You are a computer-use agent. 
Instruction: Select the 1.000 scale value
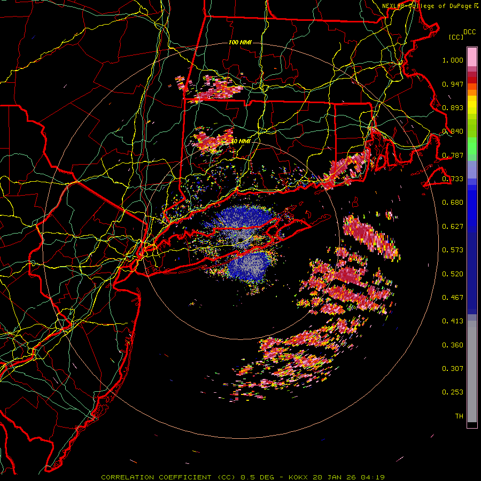click(x=453, y=60)
